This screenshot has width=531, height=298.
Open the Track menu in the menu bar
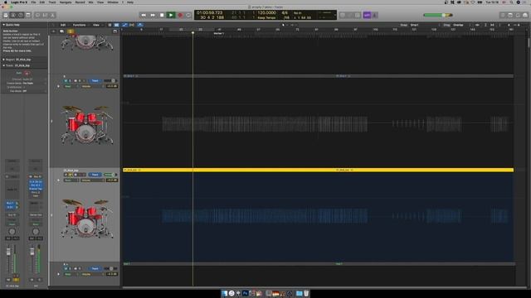click(52, 2)
